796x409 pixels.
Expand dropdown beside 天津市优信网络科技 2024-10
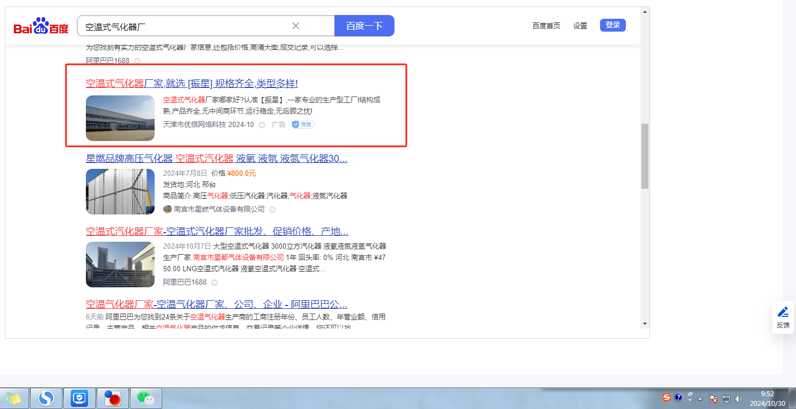click(262, 125)
